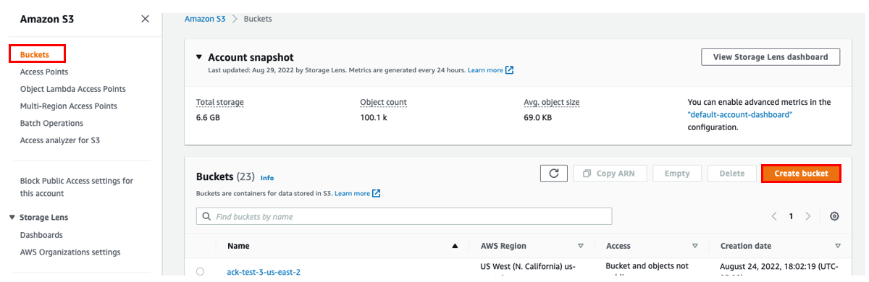Screen dimensions: 869x282
Task: Sort buckets by AWS Region column
Action: (x=580, y=246)
